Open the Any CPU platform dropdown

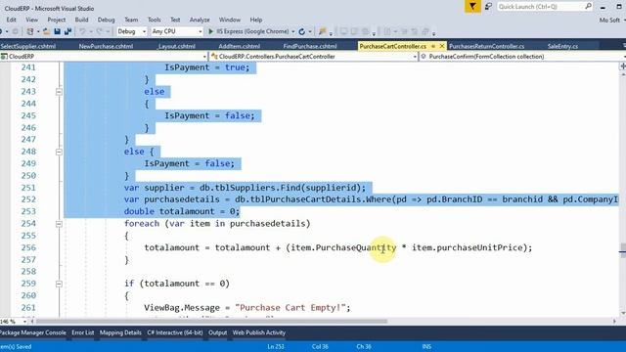pos(177,31)
